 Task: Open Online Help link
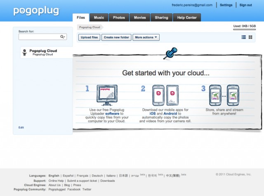tap(56, 181)
